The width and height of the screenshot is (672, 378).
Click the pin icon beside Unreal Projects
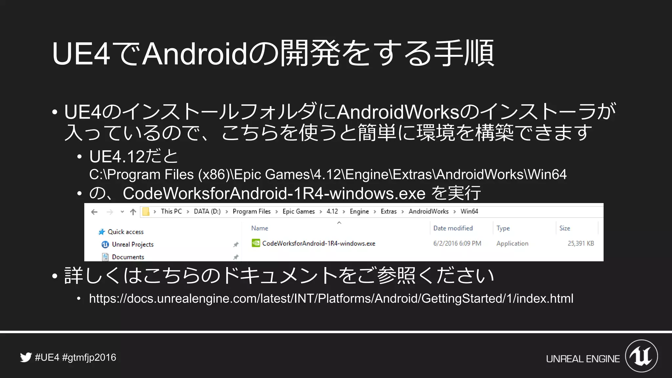(x=236, y=244)
